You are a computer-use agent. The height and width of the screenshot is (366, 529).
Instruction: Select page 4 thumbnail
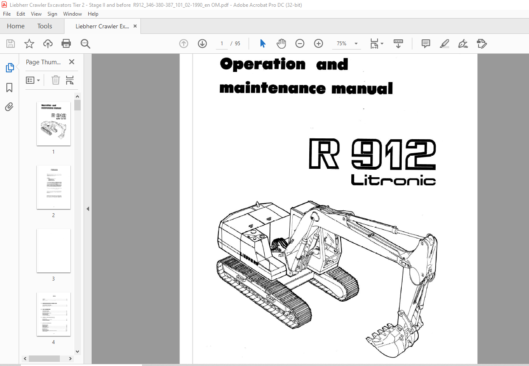(x=53, y=314)
